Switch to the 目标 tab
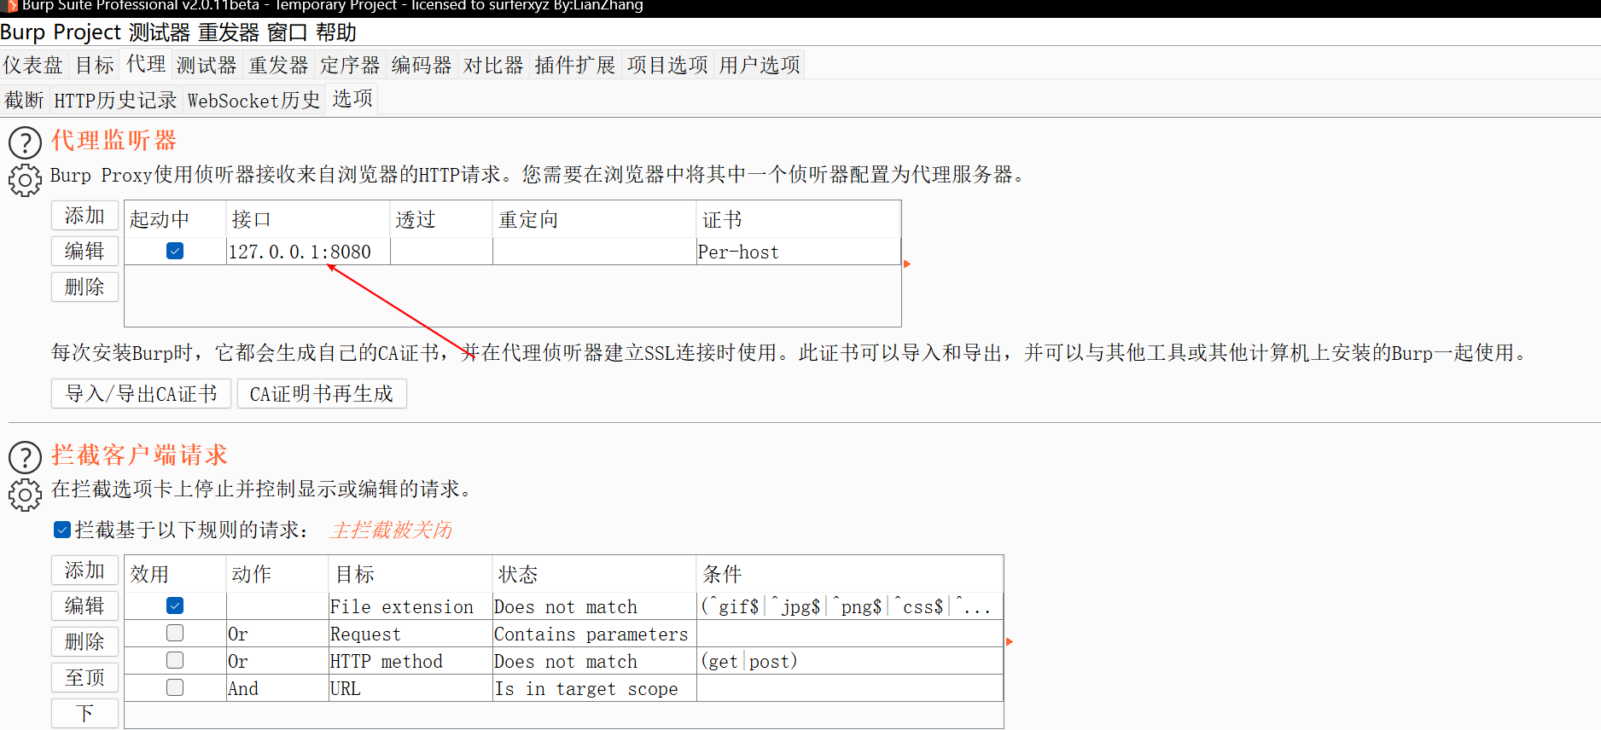 95,65
